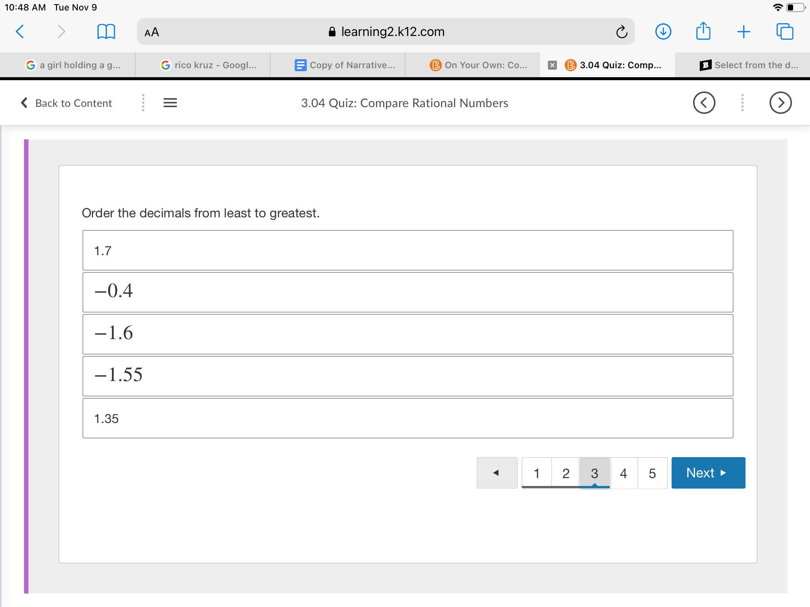Open the hamburger menu beside Back to Content

click(x=170, y=103)
